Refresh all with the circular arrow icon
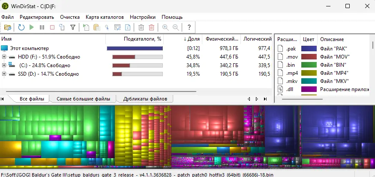This screenshot has height=177, width=375. 21,27
